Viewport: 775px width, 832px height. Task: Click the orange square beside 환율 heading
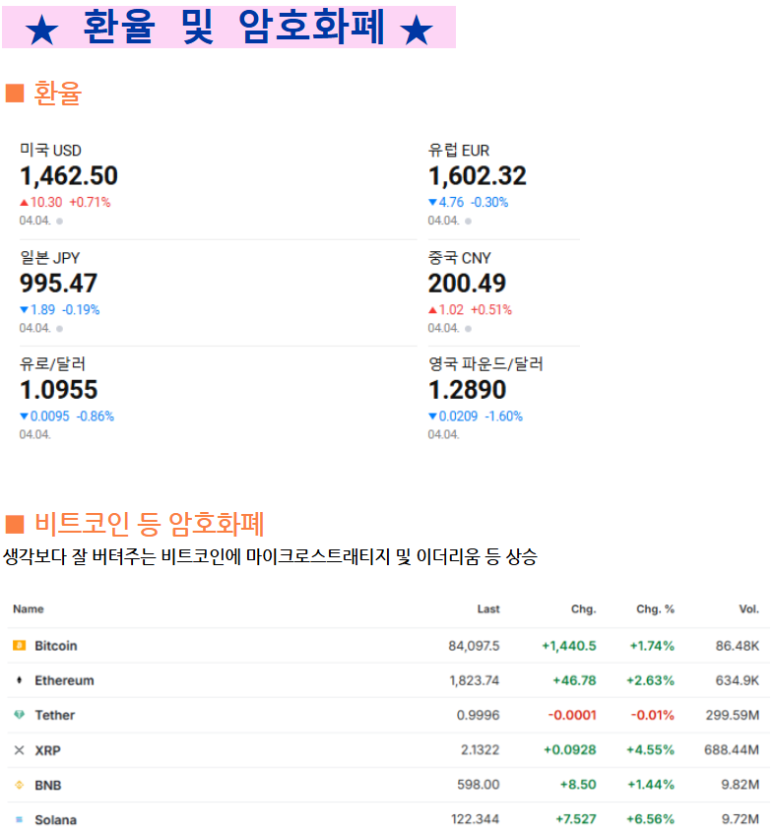pyautogui.click(x=15, y=93)
